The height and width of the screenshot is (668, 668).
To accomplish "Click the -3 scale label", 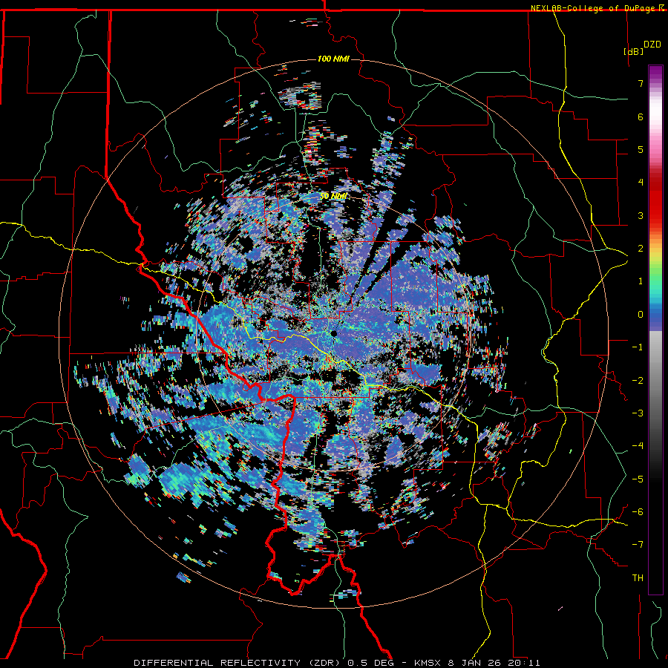I will tap(638, 413).
